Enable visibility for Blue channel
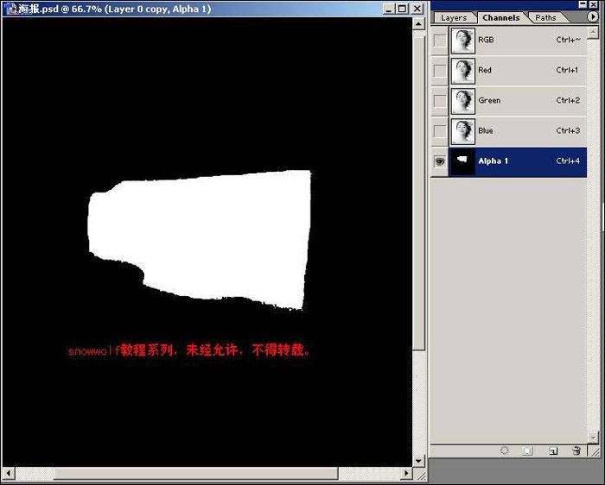 coord(440,131)
